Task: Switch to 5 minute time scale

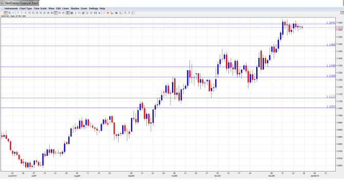Action: pos(26,13)
